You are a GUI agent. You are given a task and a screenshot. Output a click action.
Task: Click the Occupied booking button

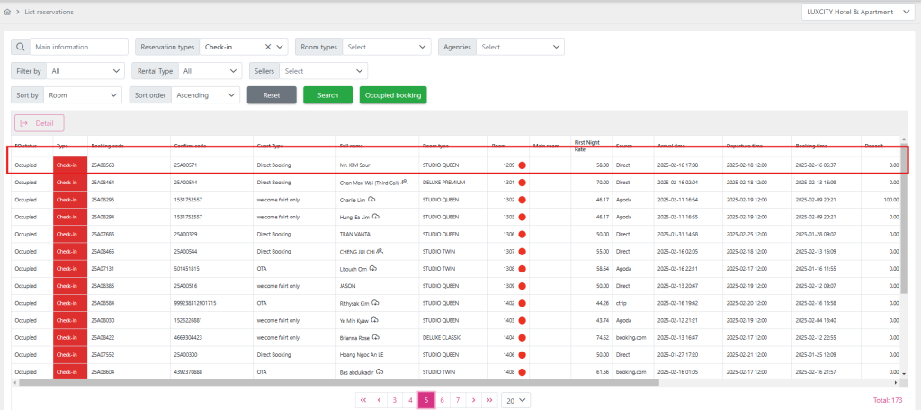[392, 94]
